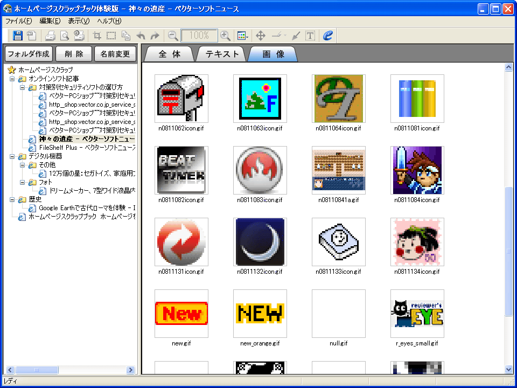This screenshot has height=388, width=517.
Task: Open the ファイル(F) menu
Action: 19,21
